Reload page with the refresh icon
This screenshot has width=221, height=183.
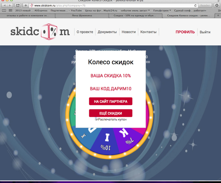point(195,5)
